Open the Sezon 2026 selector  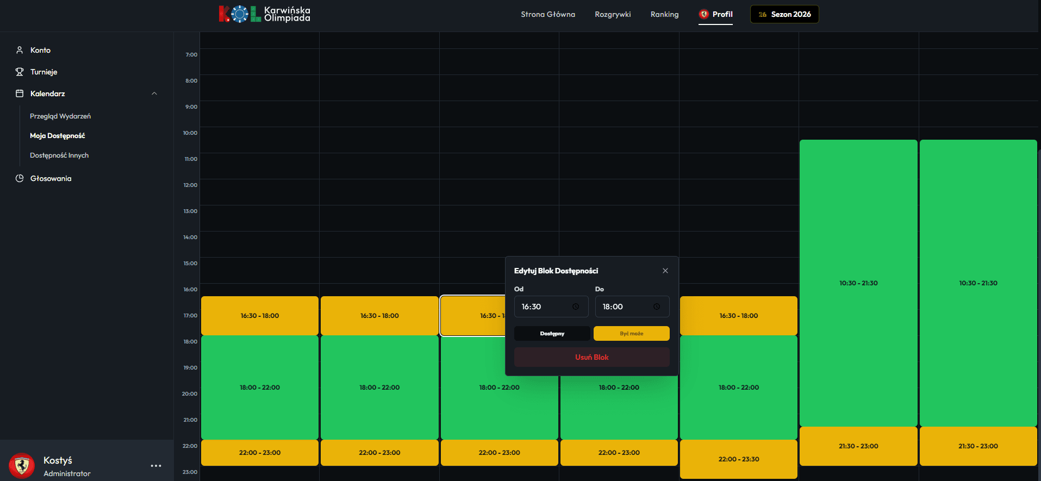click(784, 14)
